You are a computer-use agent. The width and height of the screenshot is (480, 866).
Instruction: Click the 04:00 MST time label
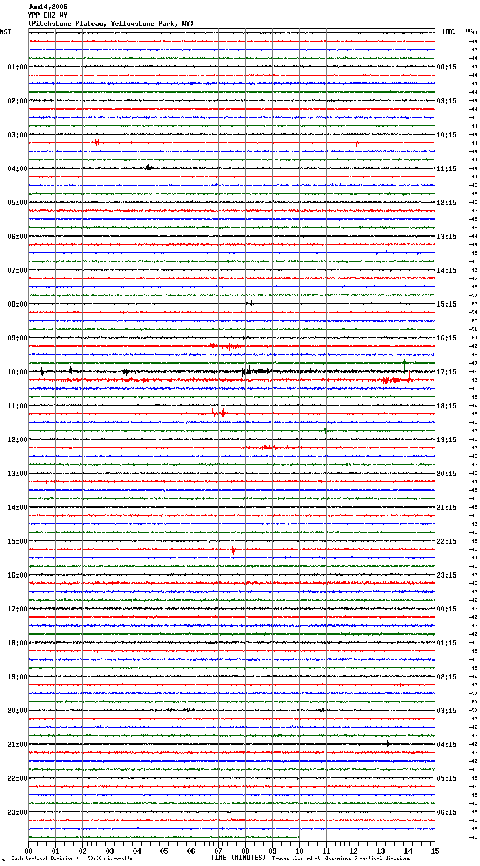(18, 169)
